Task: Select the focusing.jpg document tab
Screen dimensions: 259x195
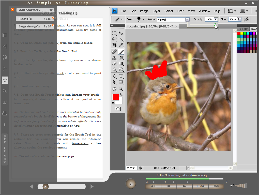Action: click(150, 26)
